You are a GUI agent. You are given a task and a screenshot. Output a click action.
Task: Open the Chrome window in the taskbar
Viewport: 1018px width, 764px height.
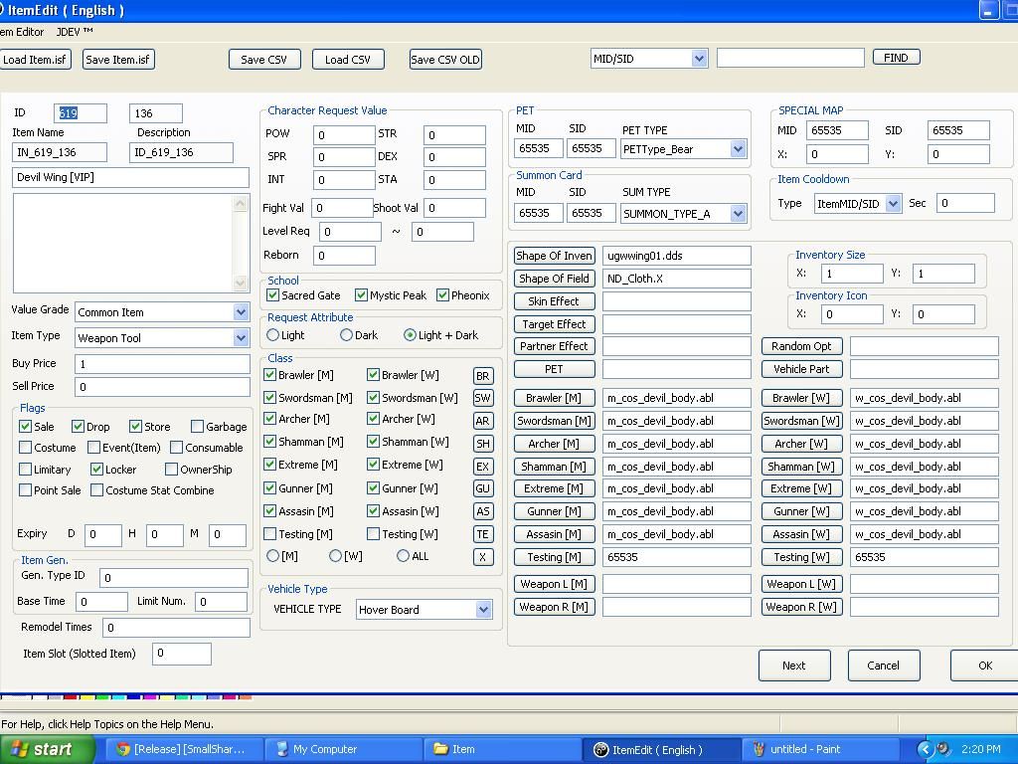click(x=185, y=749)
